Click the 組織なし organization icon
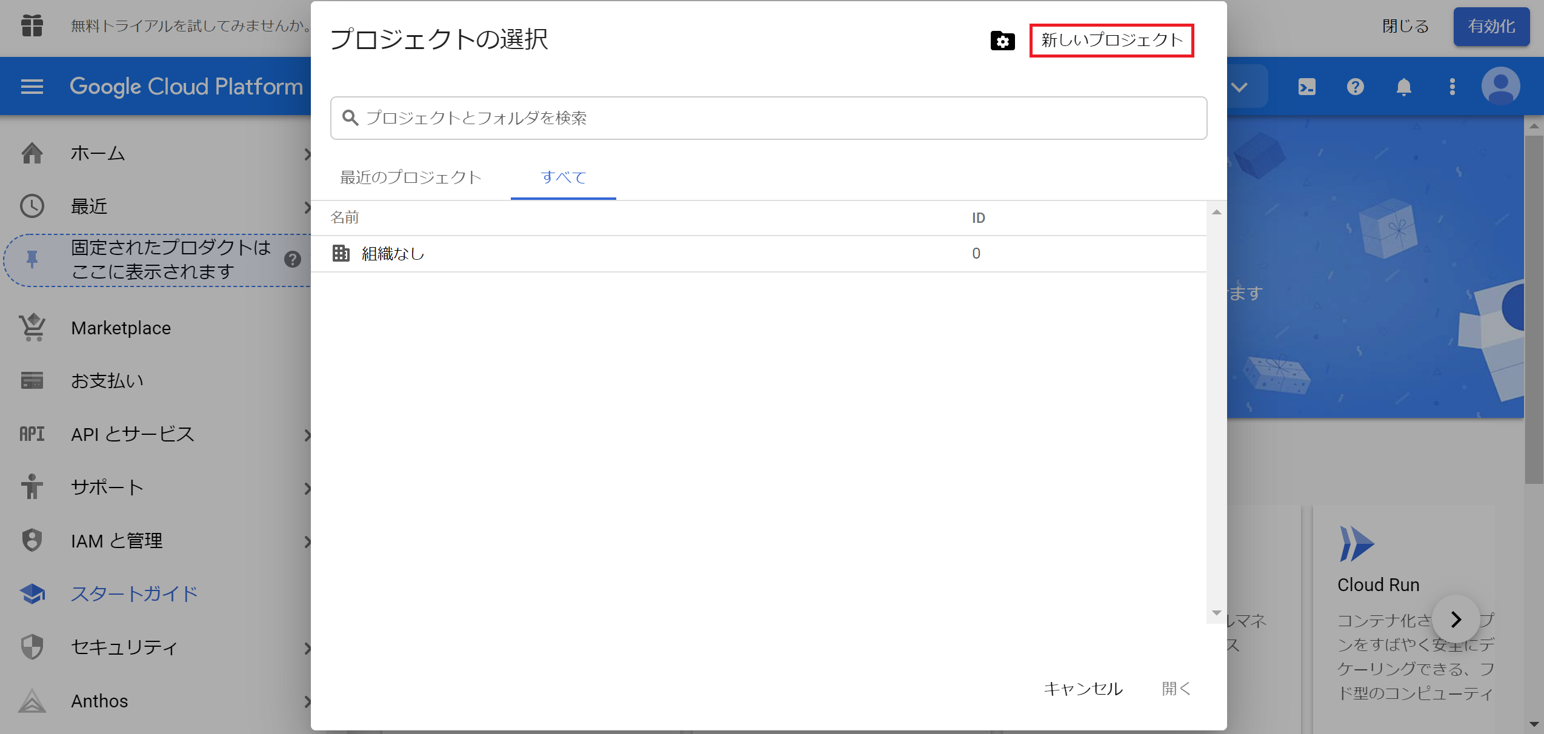 (342, 254)
